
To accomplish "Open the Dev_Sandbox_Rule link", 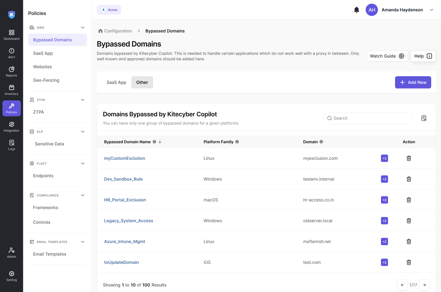I will point(123,179).
